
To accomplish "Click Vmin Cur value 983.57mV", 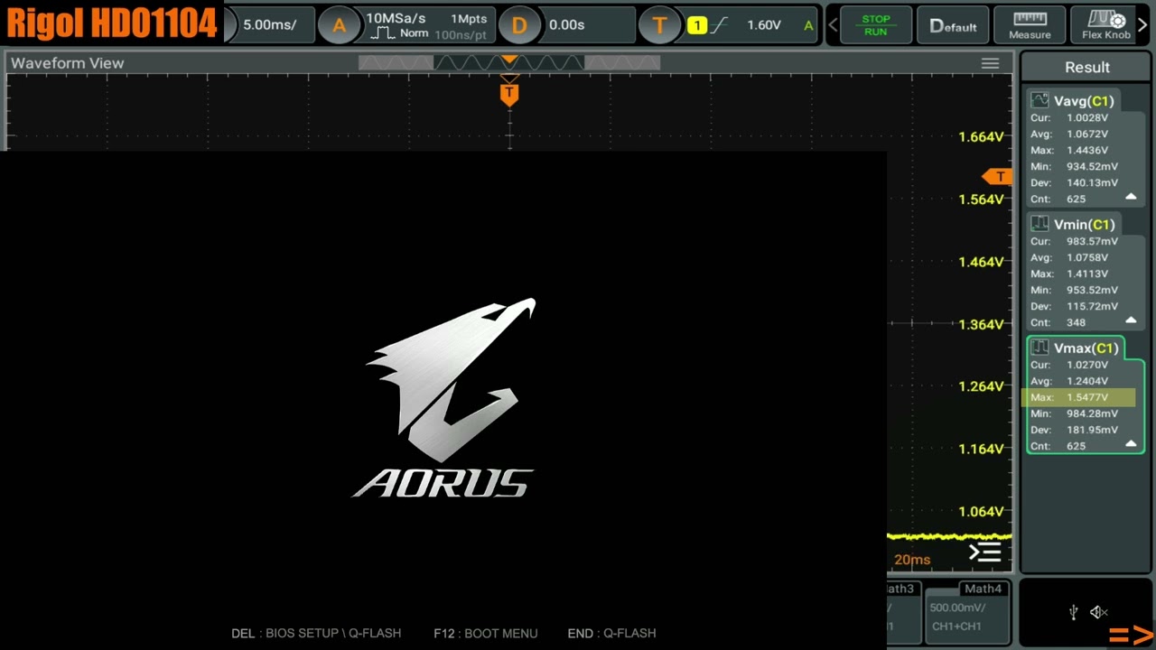I will [1092, 242].
